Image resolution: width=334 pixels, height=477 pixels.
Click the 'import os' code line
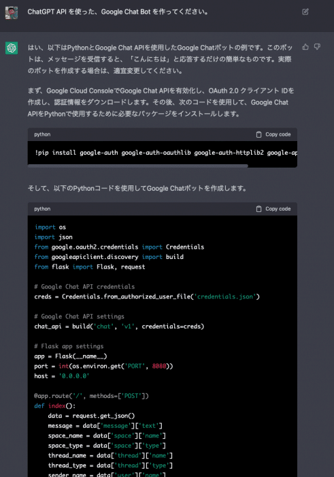pyautogui.click(x=50, y=227)
